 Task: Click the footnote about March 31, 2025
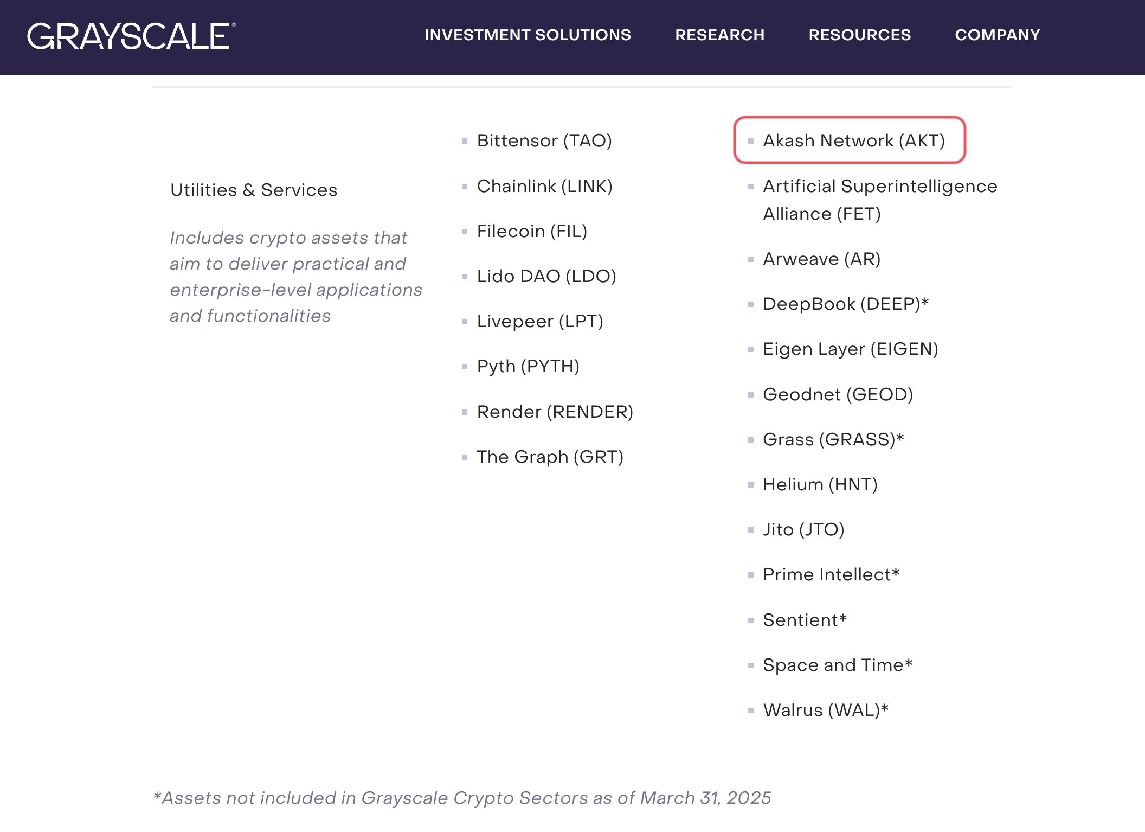pyautogui.click(x=462, y=798)
